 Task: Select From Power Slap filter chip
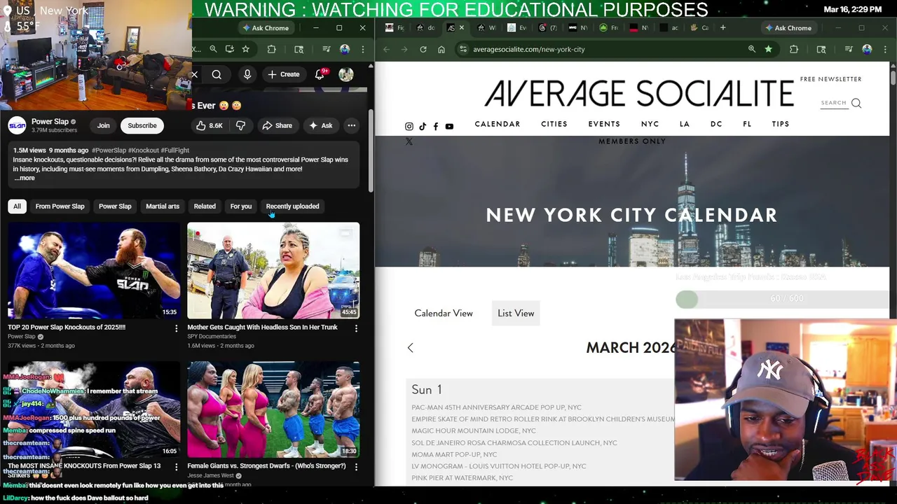(60, 206)
